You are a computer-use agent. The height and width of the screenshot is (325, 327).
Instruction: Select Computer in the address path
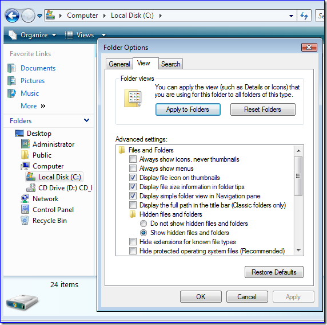(x=82, y=15)
